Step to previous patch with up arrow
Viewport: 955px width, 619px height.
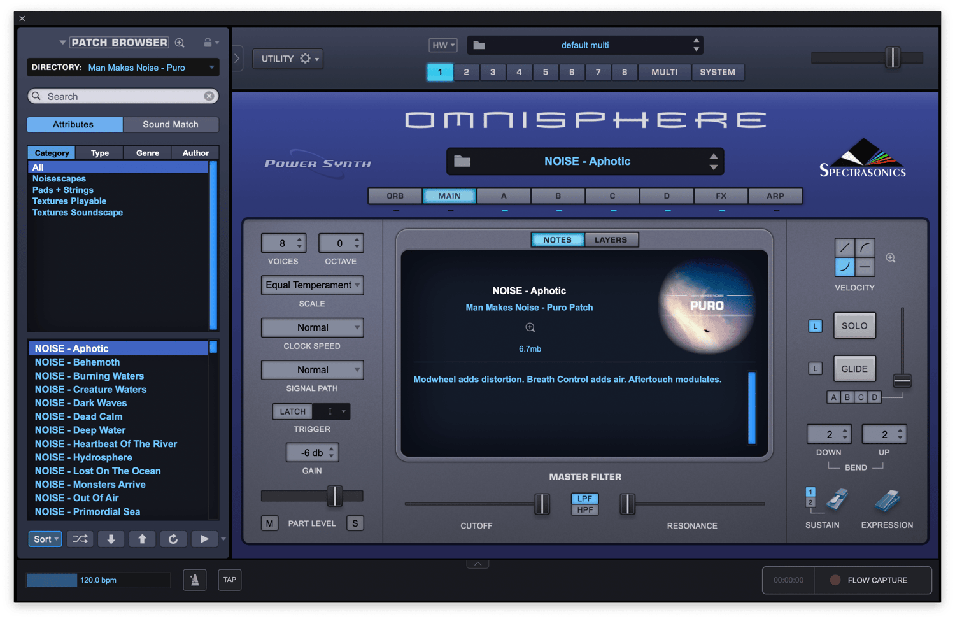142,539
